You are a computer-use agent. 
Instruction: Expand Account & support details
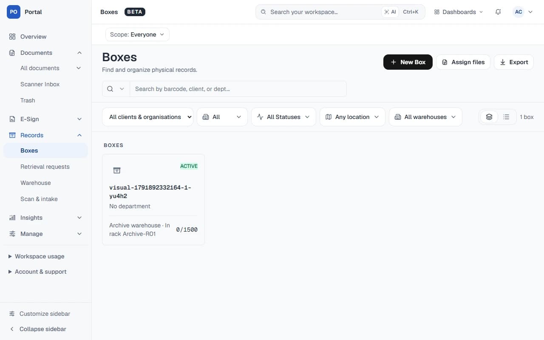tap(37, 272)
